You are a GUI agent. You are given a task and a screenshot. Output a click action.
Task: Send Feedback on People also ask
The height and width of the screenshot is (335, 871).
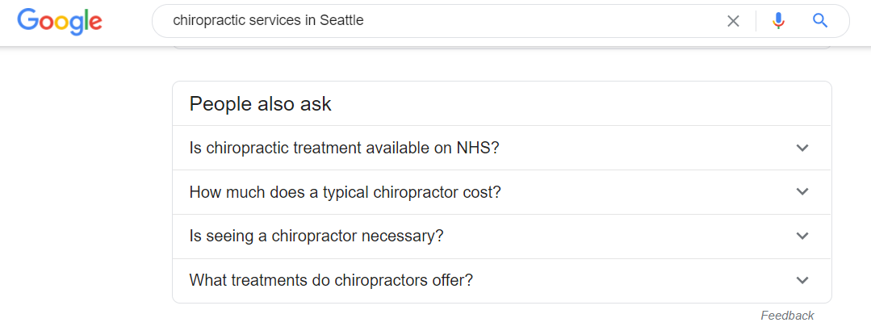click(787, 316)
